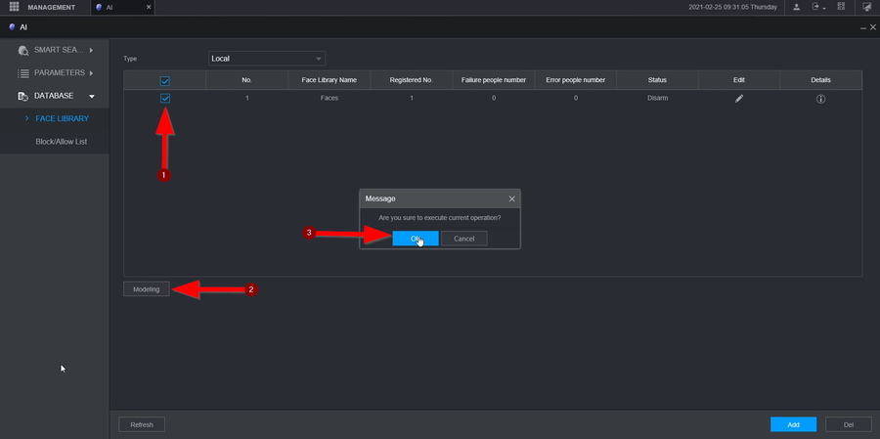Open the Type dropdown showing Local
The width and height of the screenshot is (880, 439).
(x=266, y=59)
